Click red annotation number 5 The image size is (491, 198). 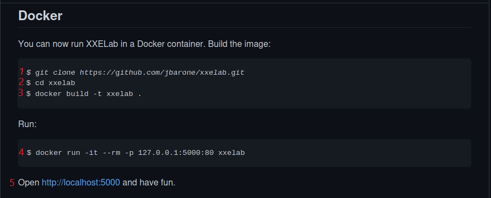12,183
